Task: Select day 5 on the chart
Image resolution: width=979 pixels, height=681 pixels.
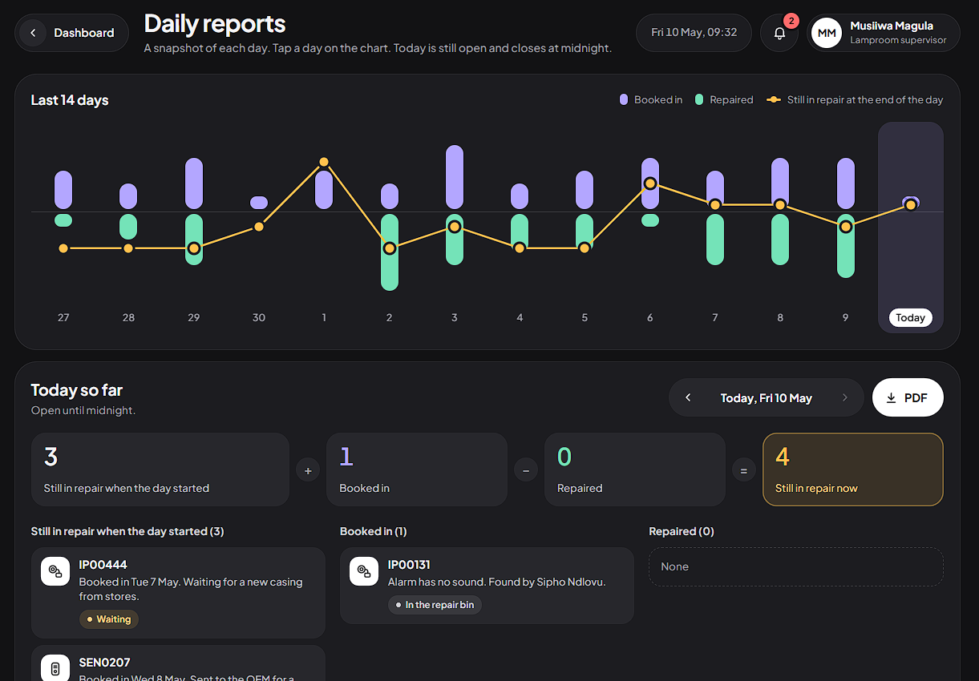Action: (x=585, y=228)
